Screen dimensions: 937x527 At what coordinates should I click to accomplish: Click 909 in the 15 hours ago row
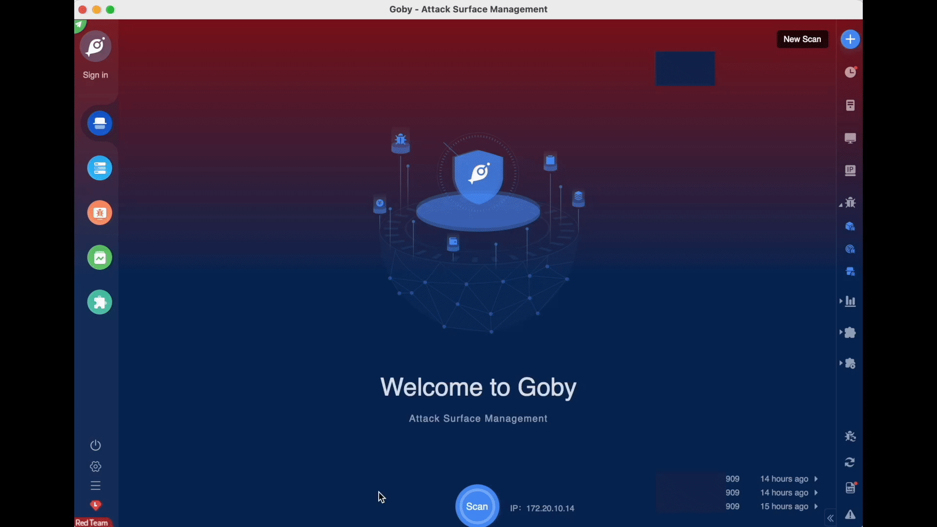coord(733,507)
